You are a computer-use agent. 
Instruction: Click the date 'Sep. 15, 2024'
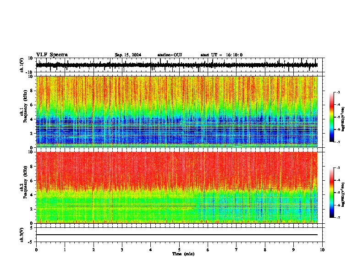[128, 55]
